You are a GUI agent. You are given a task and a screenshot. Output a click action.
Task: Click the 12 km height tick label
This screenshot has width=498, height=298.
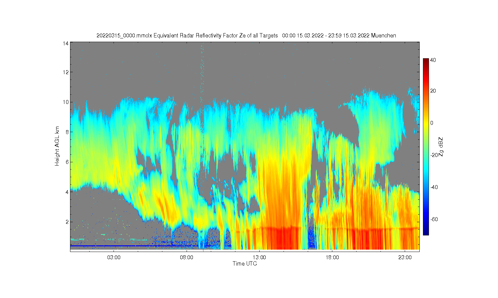(66, 72)
